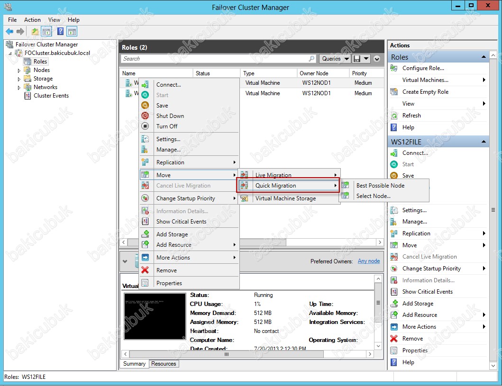Click the details pane scroll down arrow

click(x=378, y=346)
